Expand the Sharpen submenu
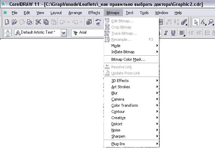The width and height of the screenshot is (215, 151). pos(131,136)
